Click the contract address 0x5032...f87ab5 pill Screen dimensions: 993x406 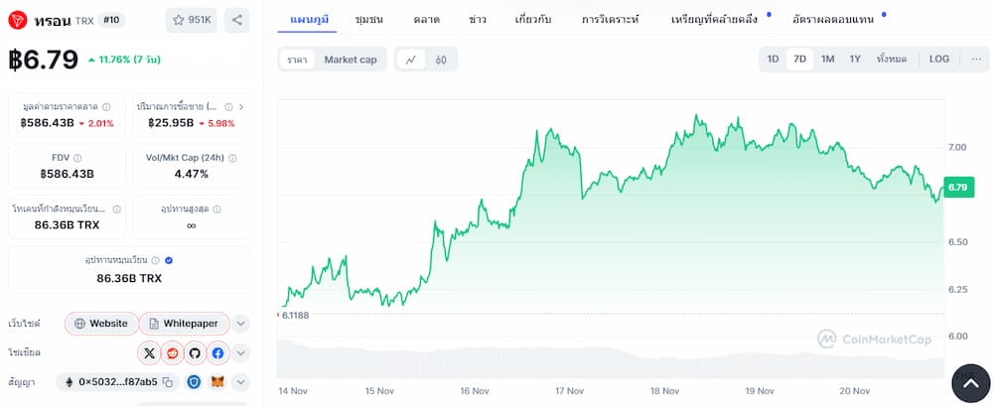point(118,382)
